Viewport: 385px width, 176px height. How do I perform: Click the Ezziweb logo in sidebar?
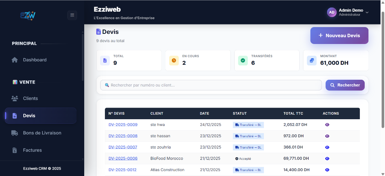(28, 15)
